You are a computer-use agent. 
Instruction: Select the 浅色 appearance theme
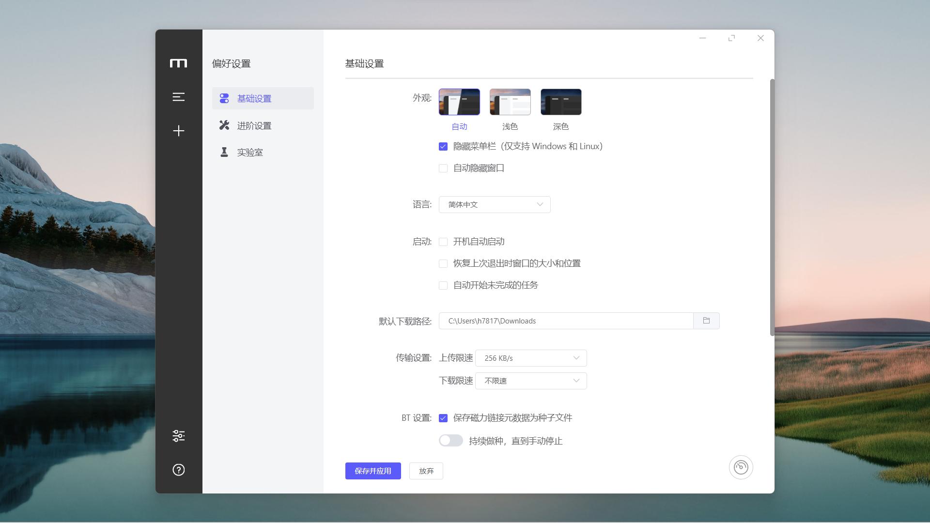click(510, 102)
